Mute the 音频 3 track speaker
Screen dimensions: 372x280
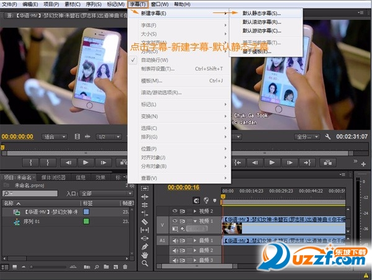(175, 260)
